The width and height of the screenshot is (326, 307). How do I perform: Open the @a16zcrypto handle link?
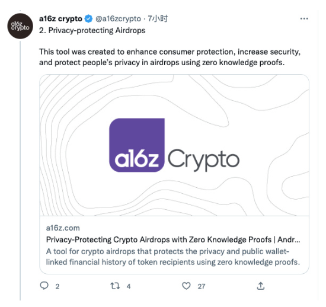(118, 19)
